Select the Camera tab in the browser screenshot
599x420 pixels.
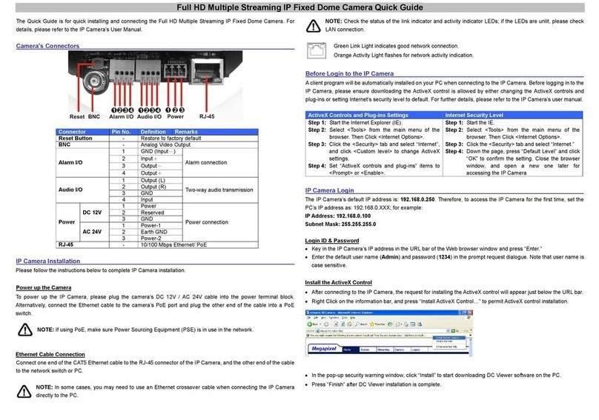[402, 350]
